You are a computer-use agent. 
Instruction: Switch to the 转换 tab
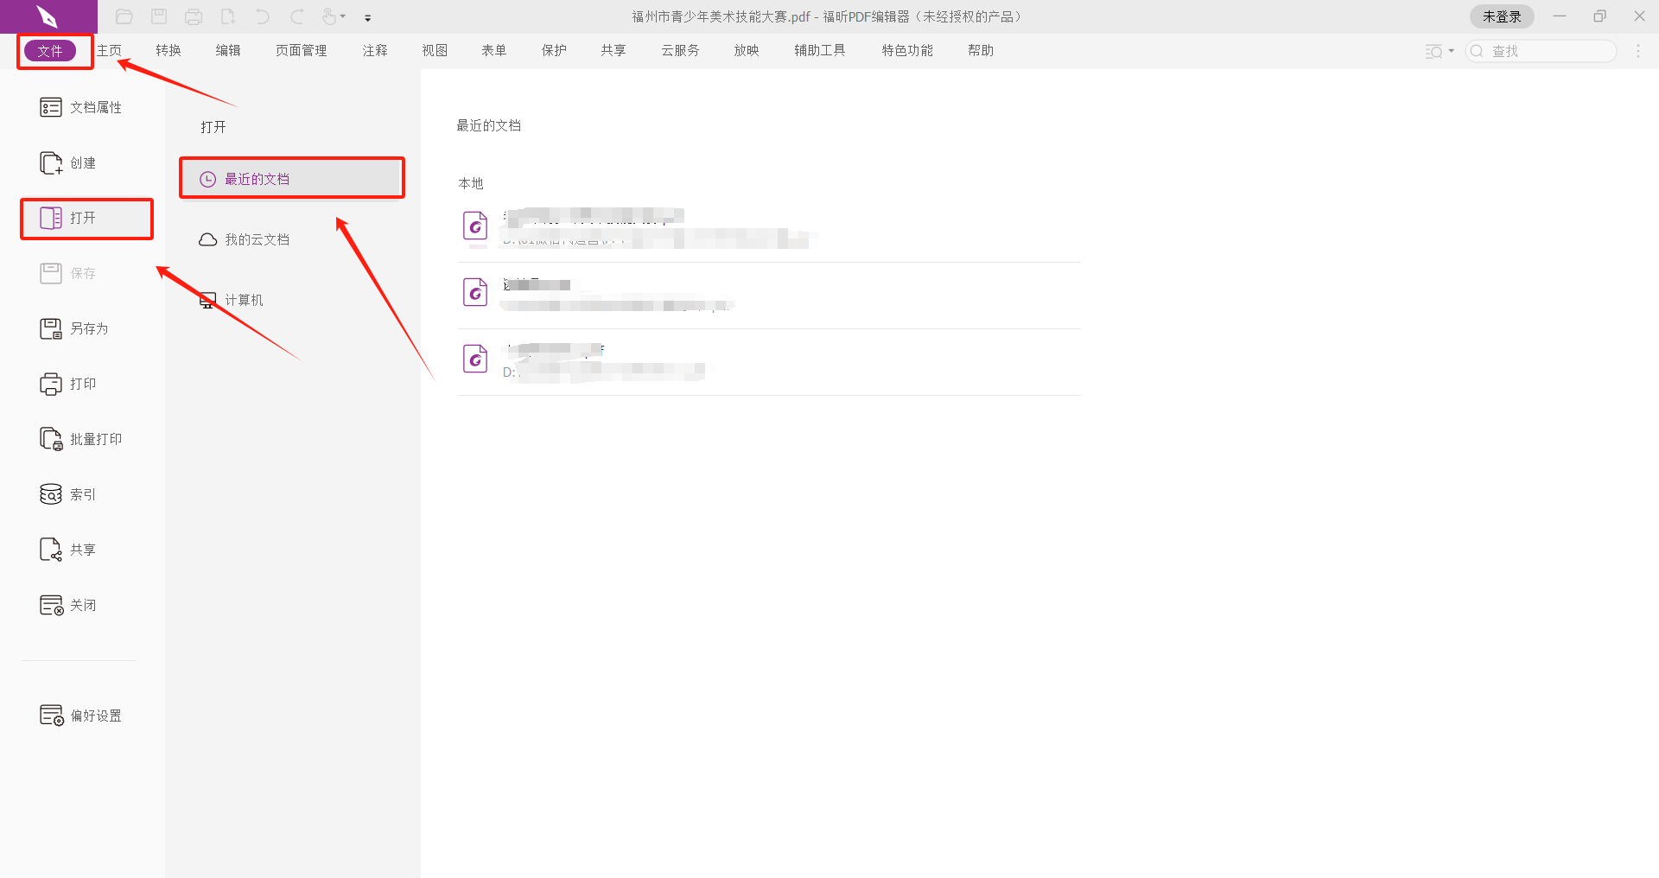(x=168, y=51)
